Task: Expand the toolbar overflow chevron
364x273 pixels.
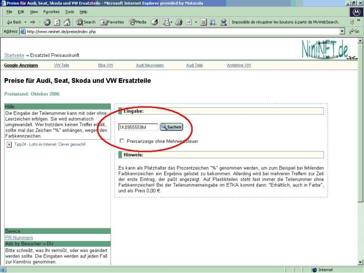Action: click(x=359, y=20)
